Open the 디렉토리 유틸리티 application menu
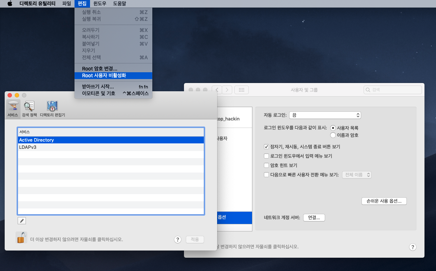Image resolution: width=436 pixels, height=271 pixels. coord(37,4)
